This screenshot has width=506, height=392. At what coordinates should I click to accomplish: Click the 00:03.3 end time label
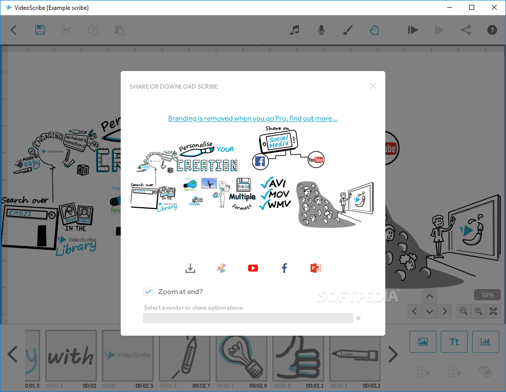371,386
